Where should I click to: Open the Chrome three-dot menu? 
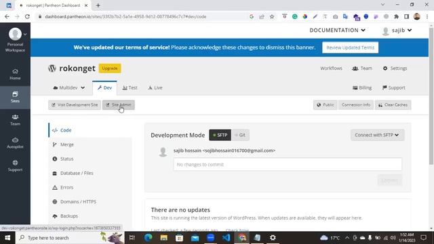point(427,16)
